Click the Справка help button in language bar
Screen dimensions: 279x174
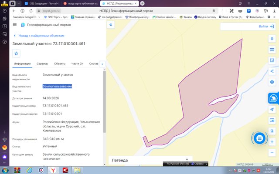coord(197,164)
